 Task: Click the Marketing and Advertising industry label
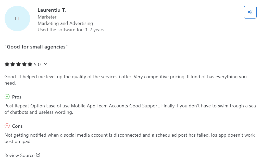pos(65,23)
